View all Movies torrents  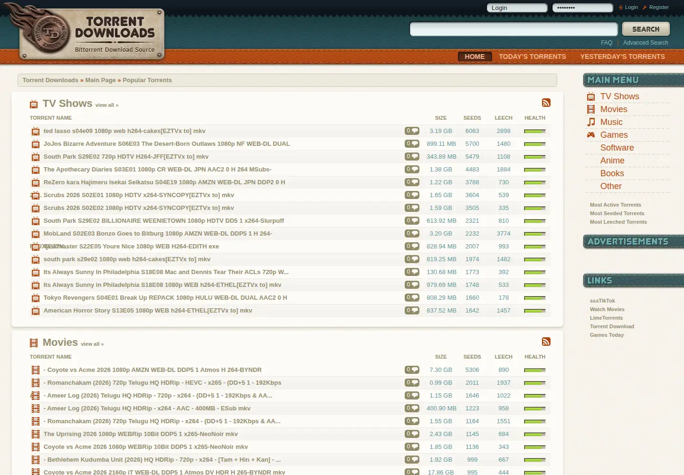tap(92, 344)
